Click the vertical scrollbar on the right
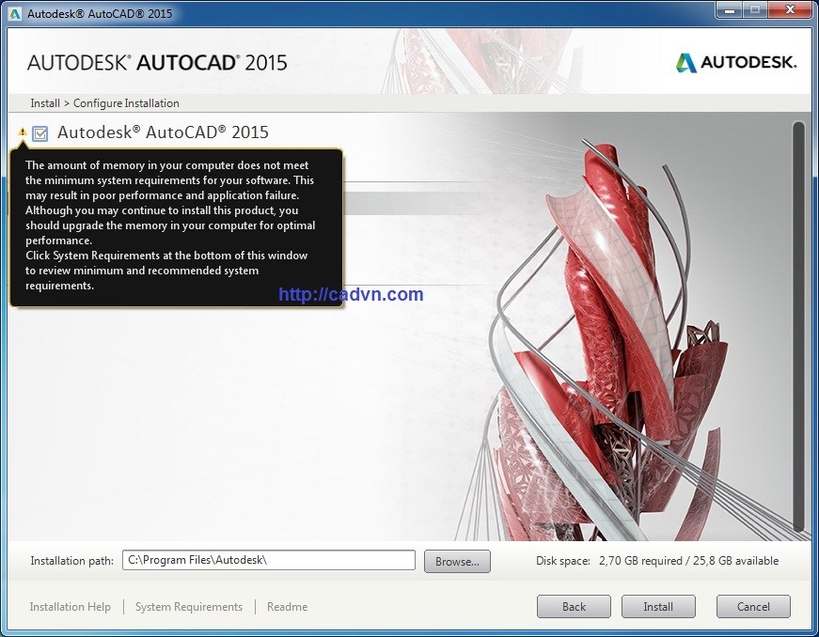The image size is (819, 637). coord(798,326)
